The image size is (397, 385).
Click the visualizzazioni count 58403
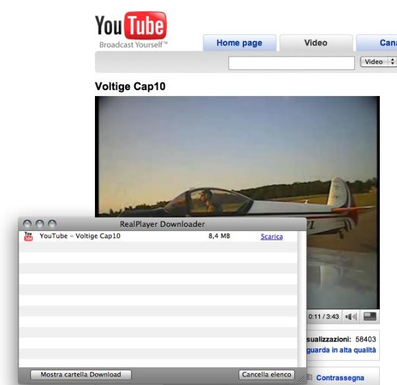(365, 340)
